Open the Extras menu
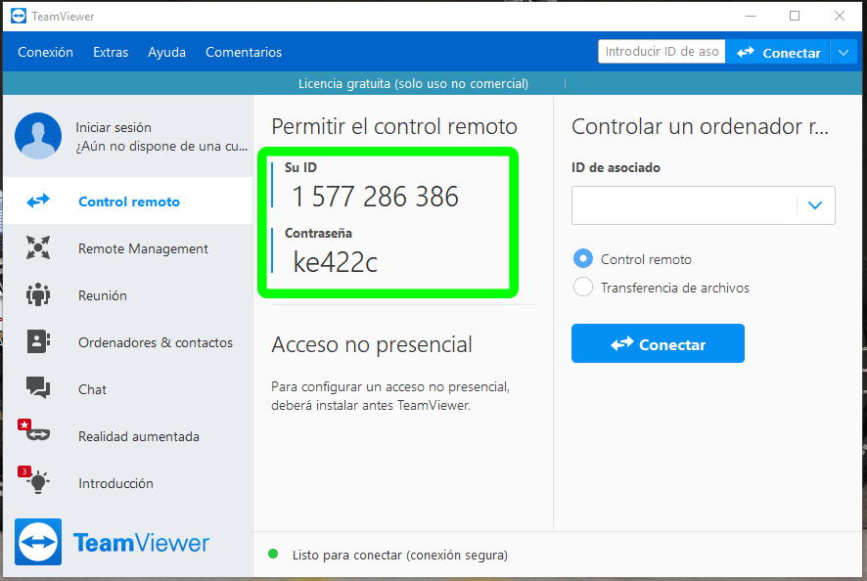 click(x=111, y=52)
